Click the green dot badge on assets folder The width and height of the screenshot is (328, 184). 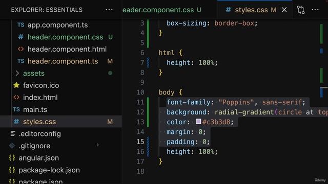tap(110, 73)
